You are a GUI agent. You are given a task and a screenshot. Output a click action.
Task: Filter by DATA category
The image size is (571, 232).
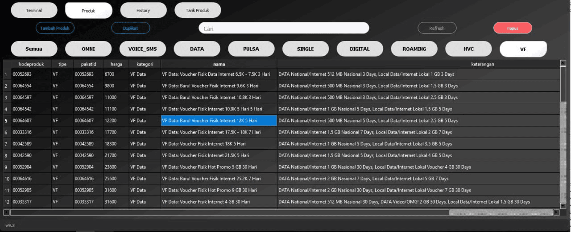point(197,49)
